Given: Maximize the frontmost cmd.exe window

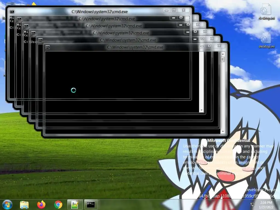Looking at the screenshot, I should tap(209, 46).
